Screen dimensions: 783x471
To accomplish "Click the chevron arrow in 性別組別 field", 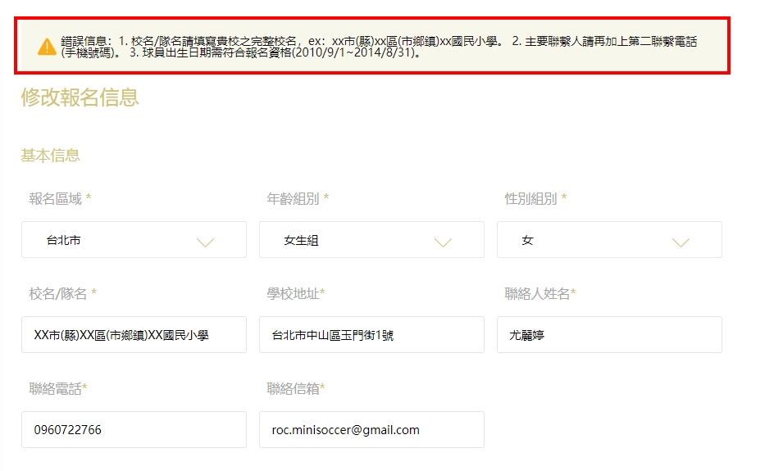I will tap(681, 242).
